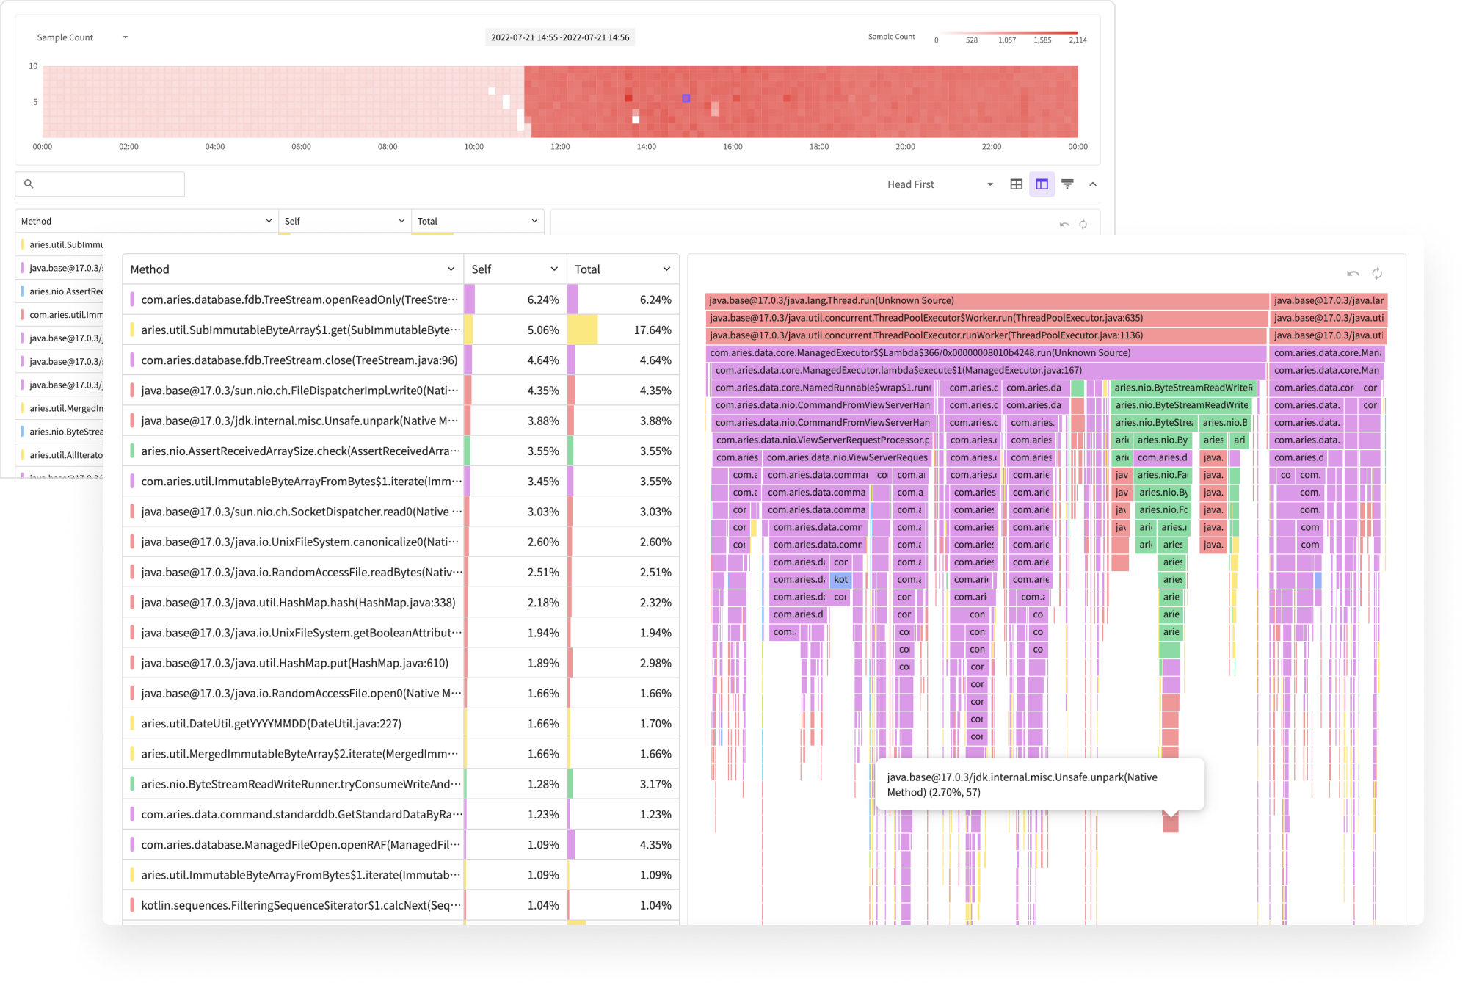1468x991 pixels.
Task: Undo changes in the upper method panel
Action: click(1064, 224)
